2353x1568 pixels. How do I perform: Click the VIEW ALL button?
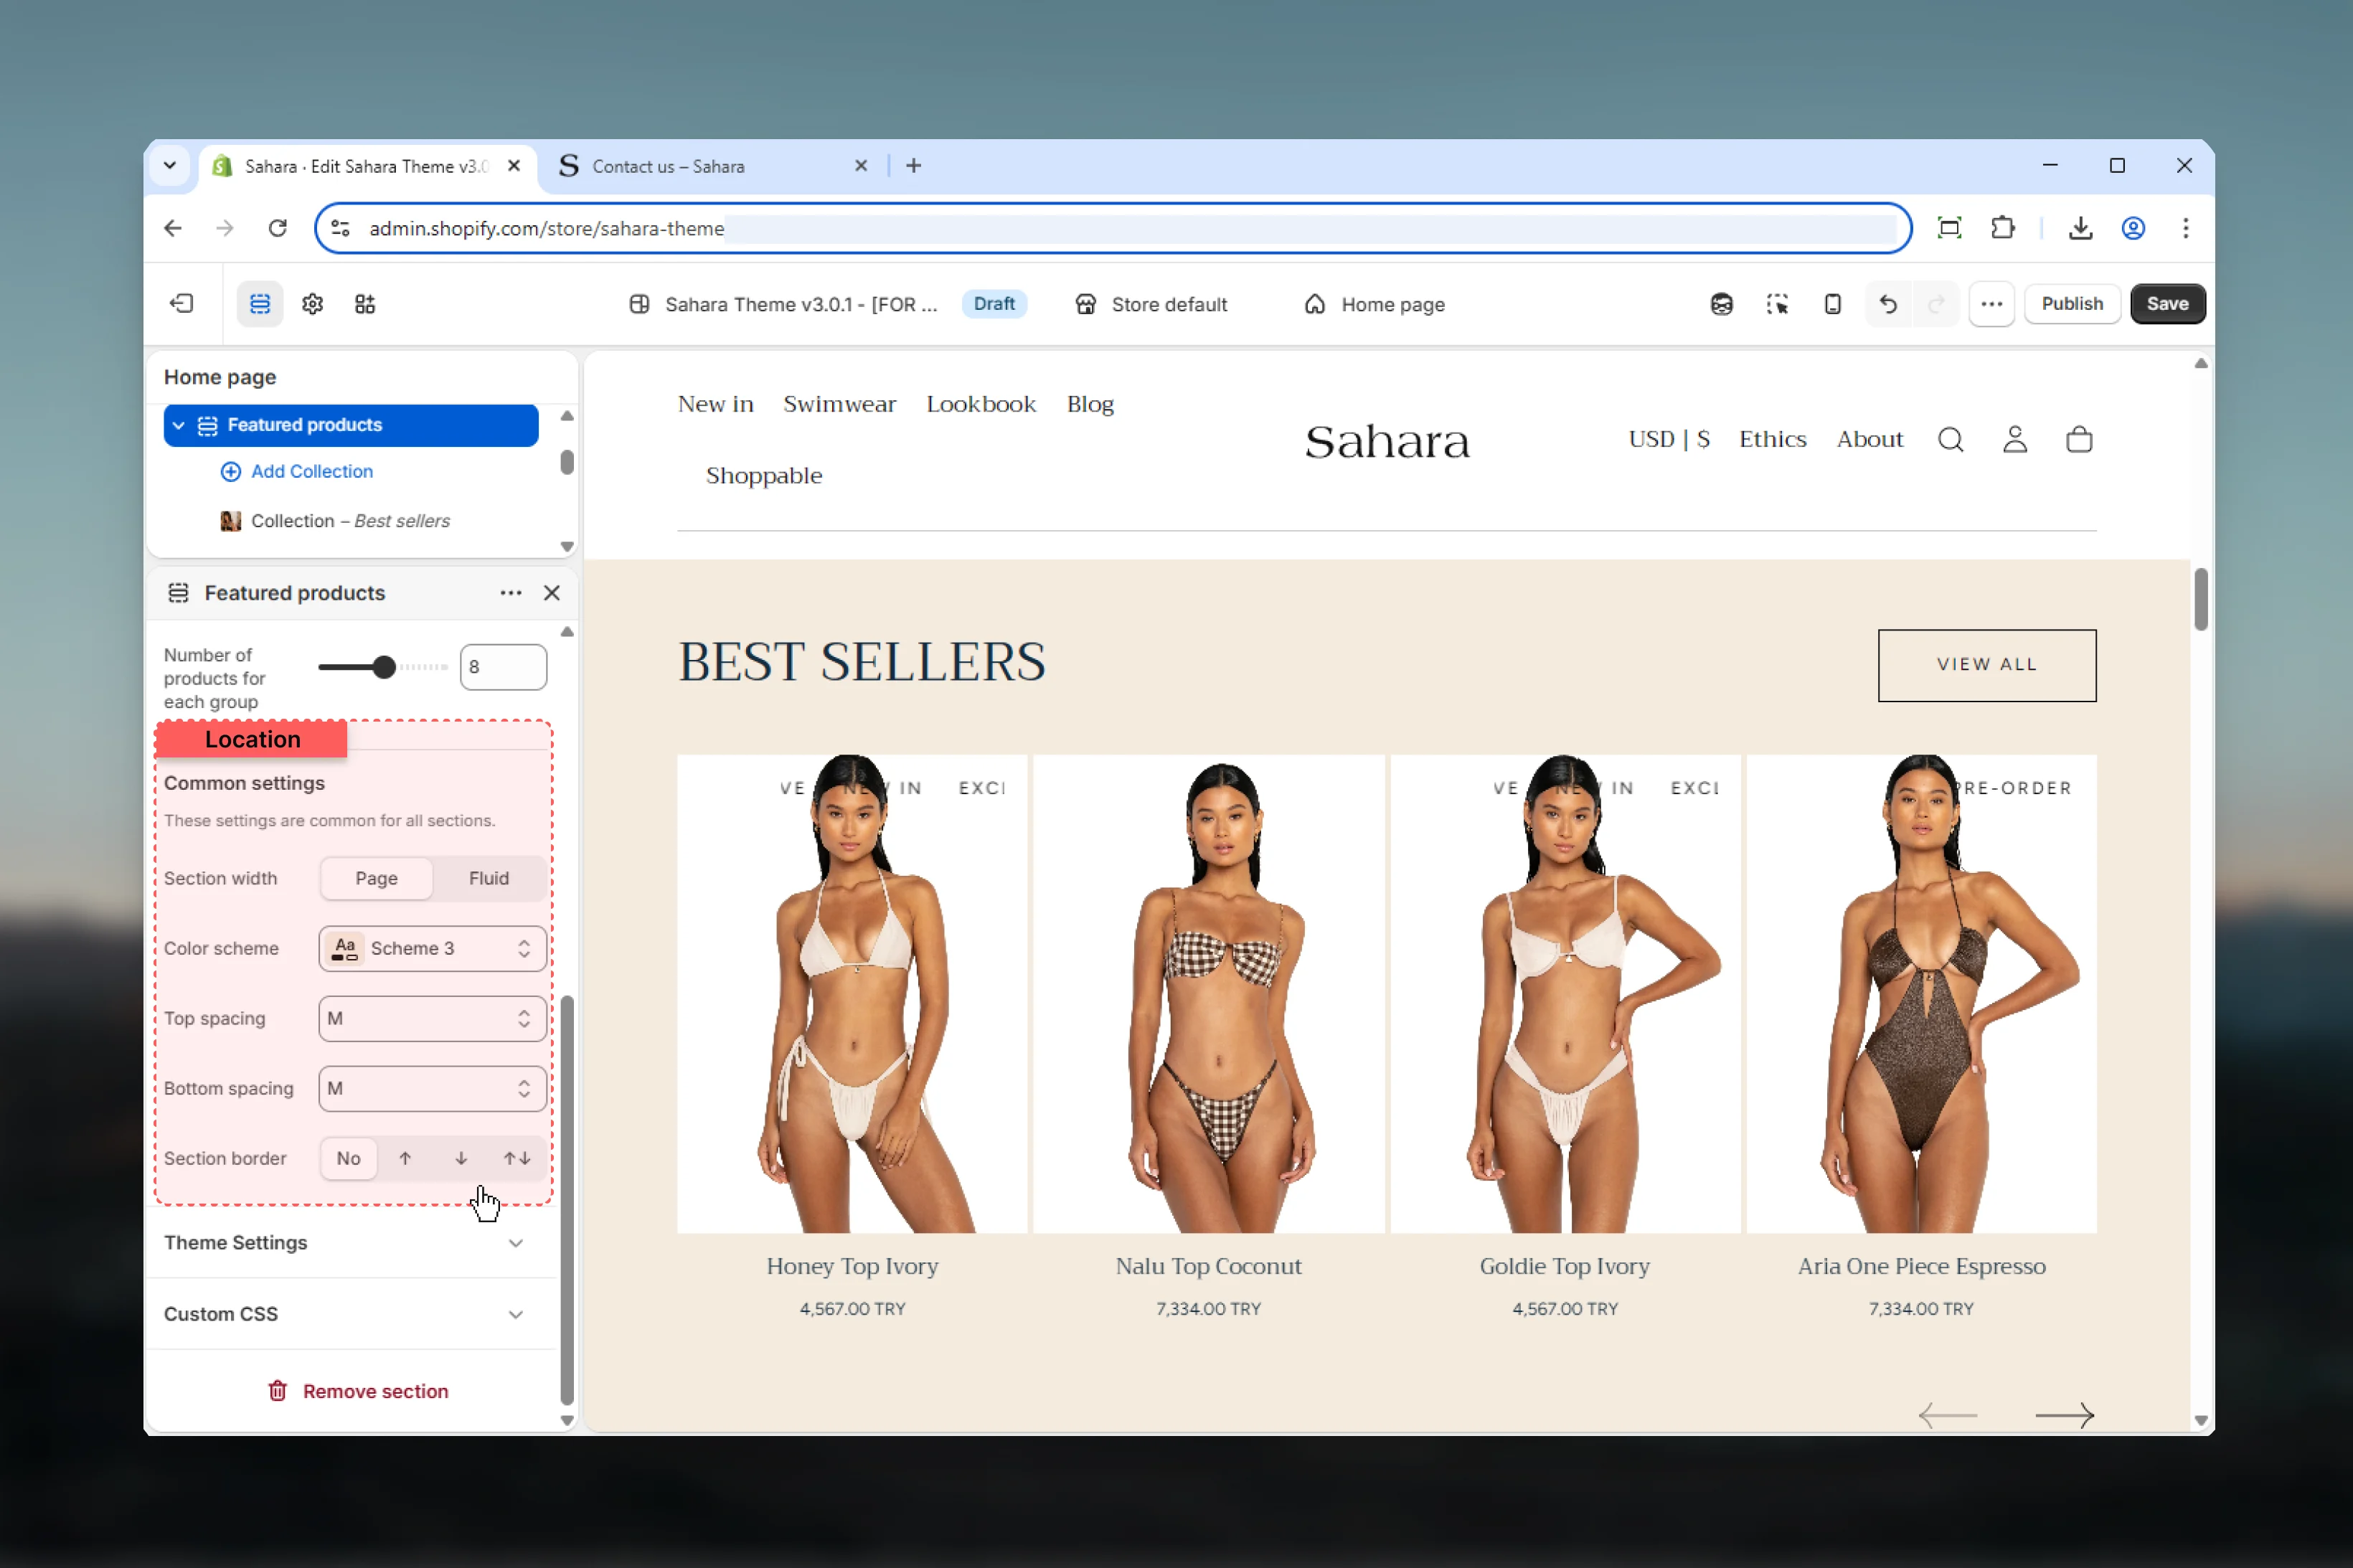pyautogui.click(x=1986, y=665)
